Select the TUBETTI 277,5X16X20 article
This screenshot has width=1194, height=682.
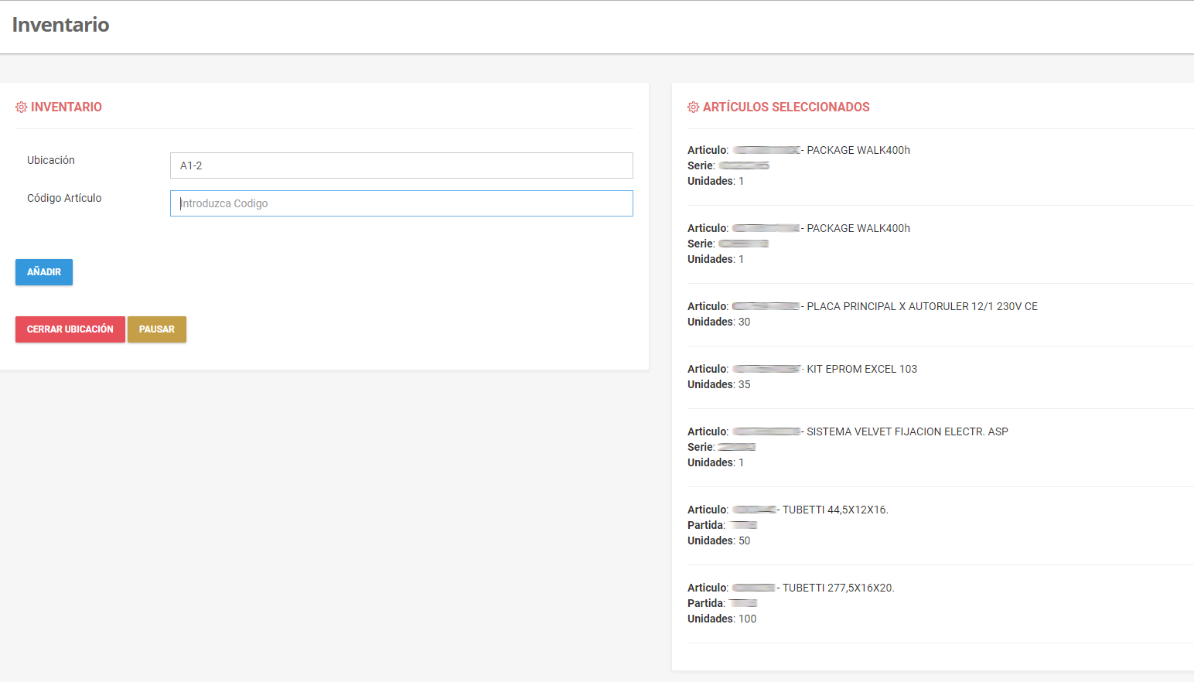(x=838, y=588)
